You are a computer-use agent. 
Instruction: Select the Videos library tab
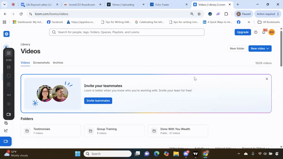coord(25,63)
